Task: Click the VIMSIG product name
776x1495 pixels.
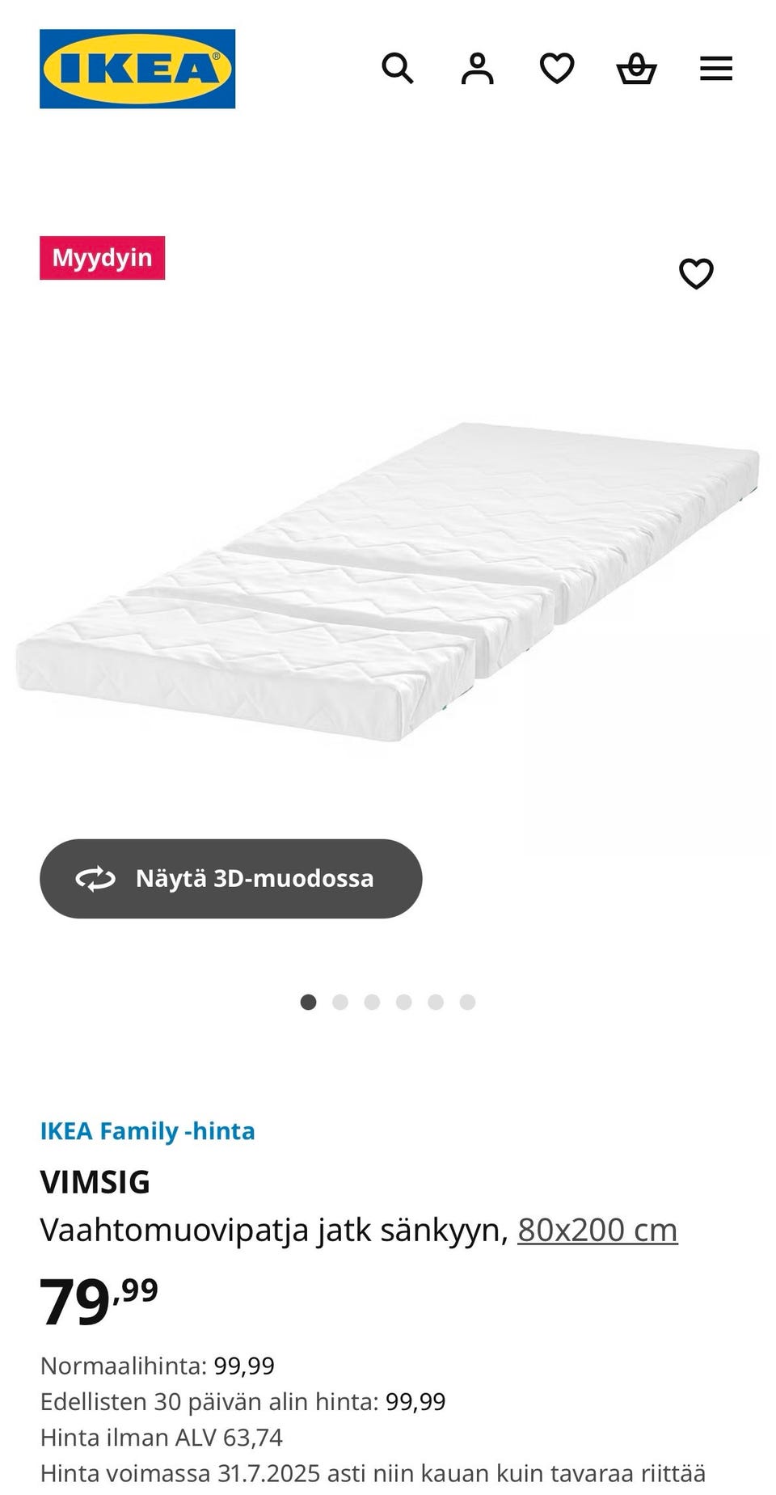Action: click(95, 1182)
